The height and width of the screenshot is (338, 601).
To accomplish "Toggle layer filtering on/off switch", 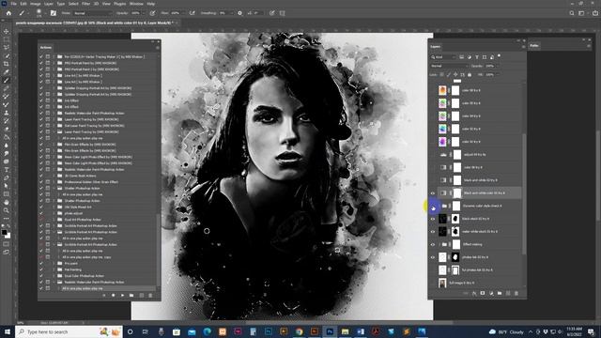I will click(499, 56).
